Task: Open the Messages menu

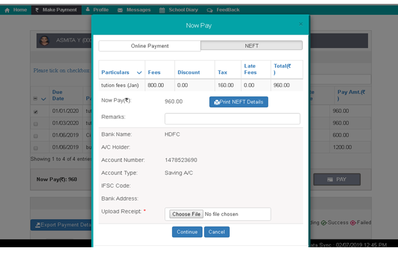Action: pyautogui.click(x=134, y=10)
